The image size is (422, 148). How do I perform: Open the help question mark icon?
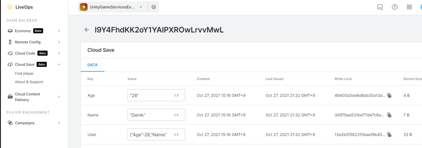point(395,7)
